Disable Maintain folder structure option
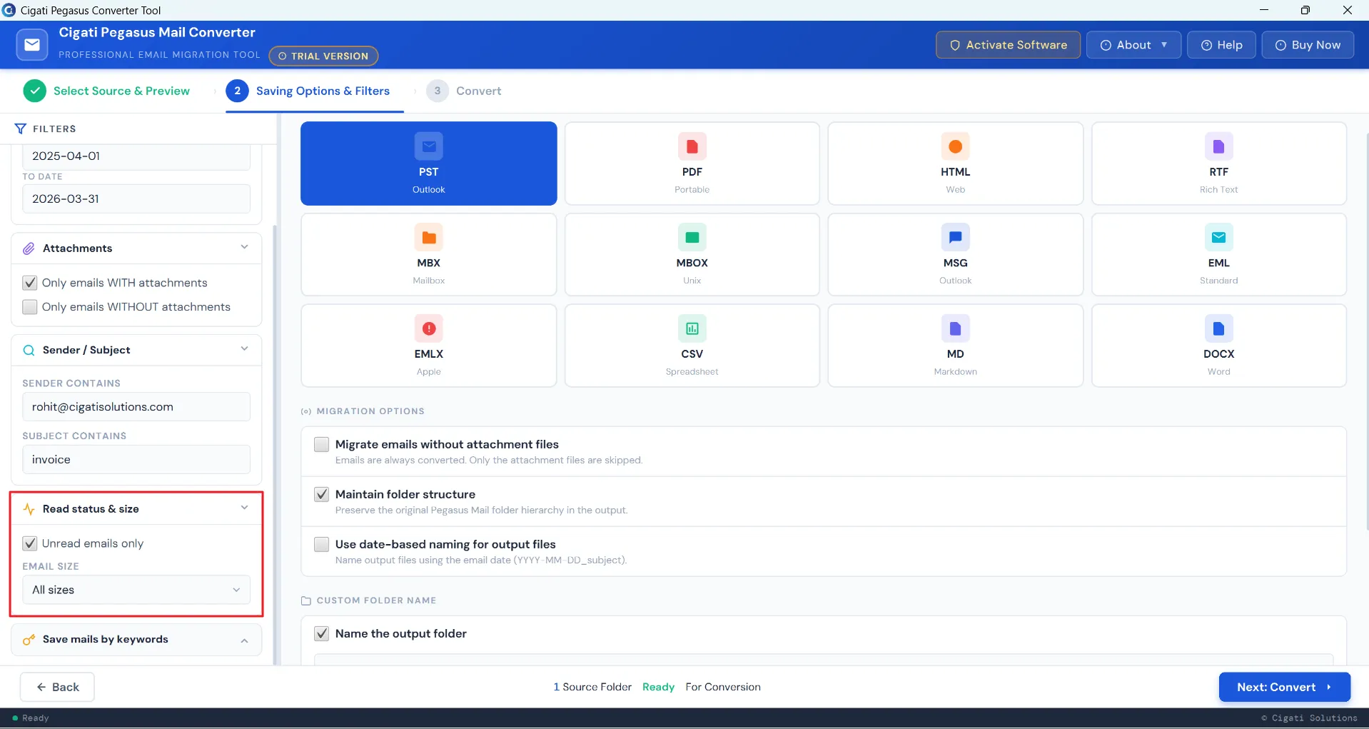 (x=322, y=494)
